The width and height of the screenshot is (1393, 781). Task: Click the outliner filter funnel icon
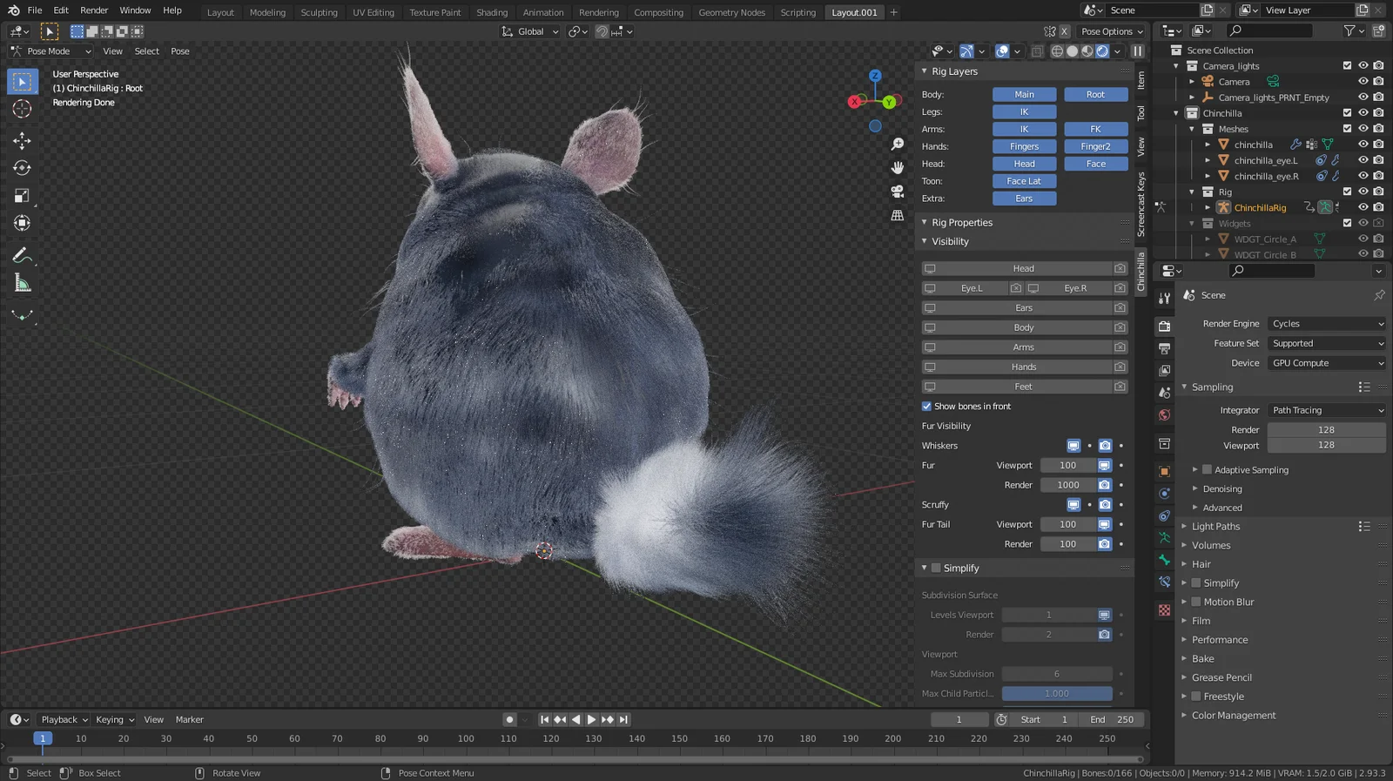click(1349, 30)
